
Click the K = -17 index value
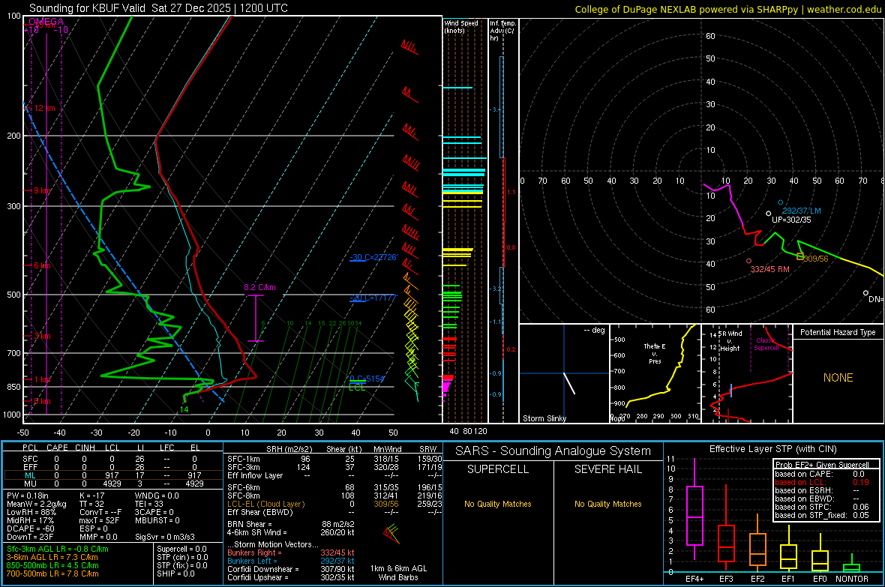(x=92, y=496)
